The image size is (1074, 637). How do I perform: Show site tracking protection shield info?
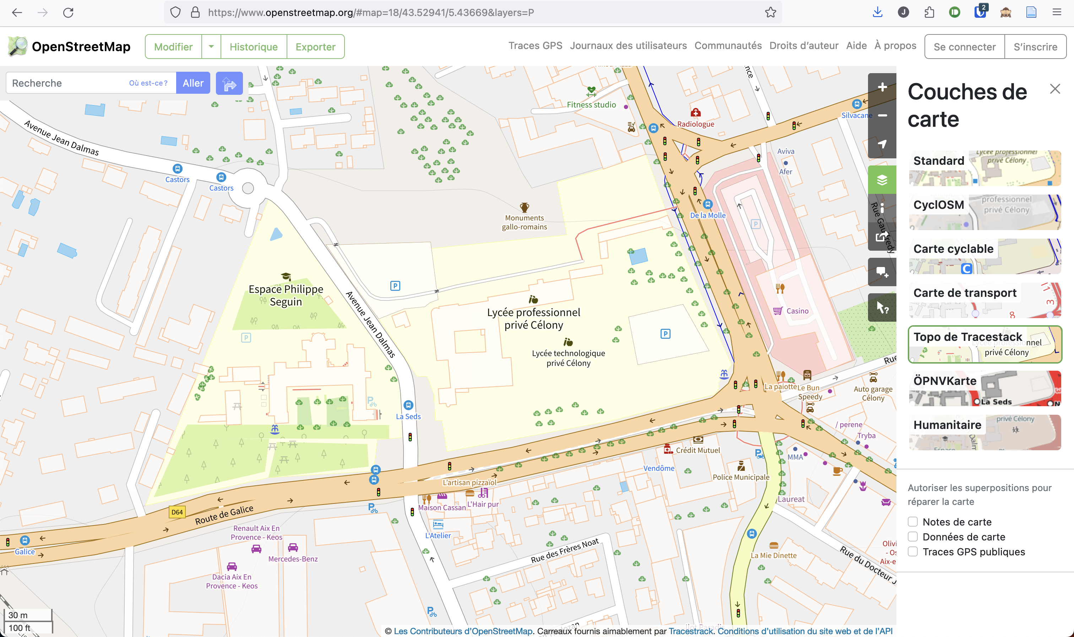(175, 12)
